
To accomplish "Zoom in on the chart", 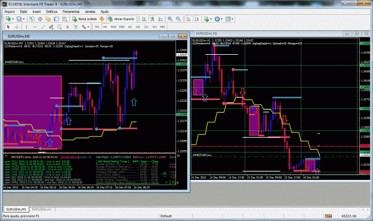I will point(170,19).
